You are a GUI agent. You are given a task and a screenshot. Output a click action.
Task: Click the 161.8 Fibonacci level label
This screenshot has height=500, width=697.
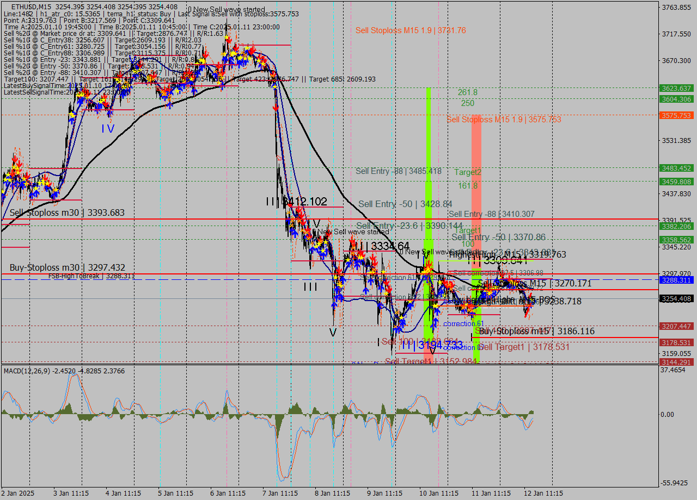(x=467, y=186)
